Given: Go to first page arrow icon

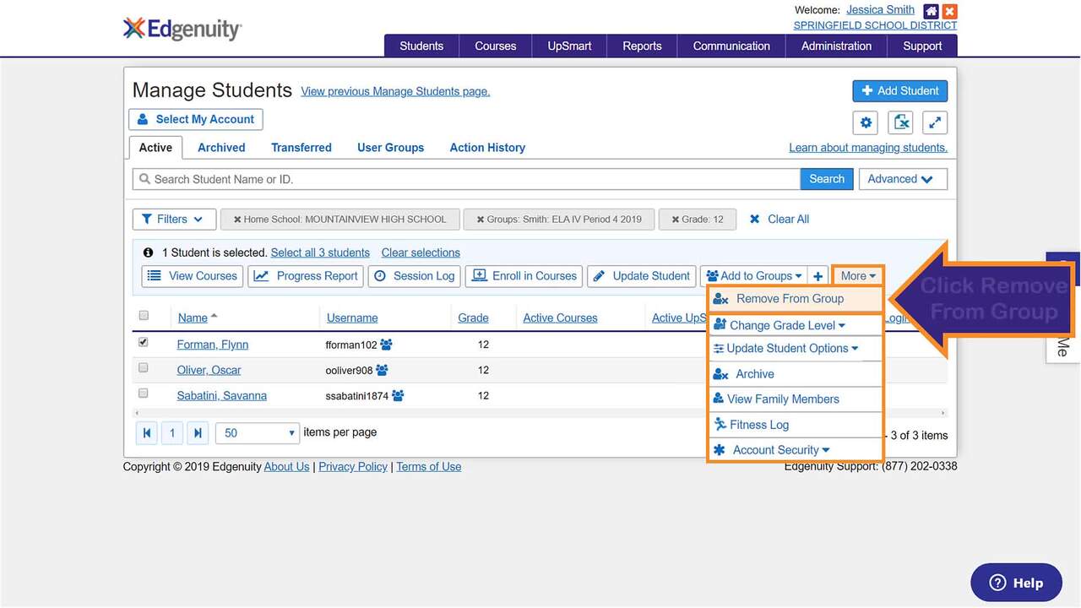Looking at the screenshot, I should coord(147,433).
